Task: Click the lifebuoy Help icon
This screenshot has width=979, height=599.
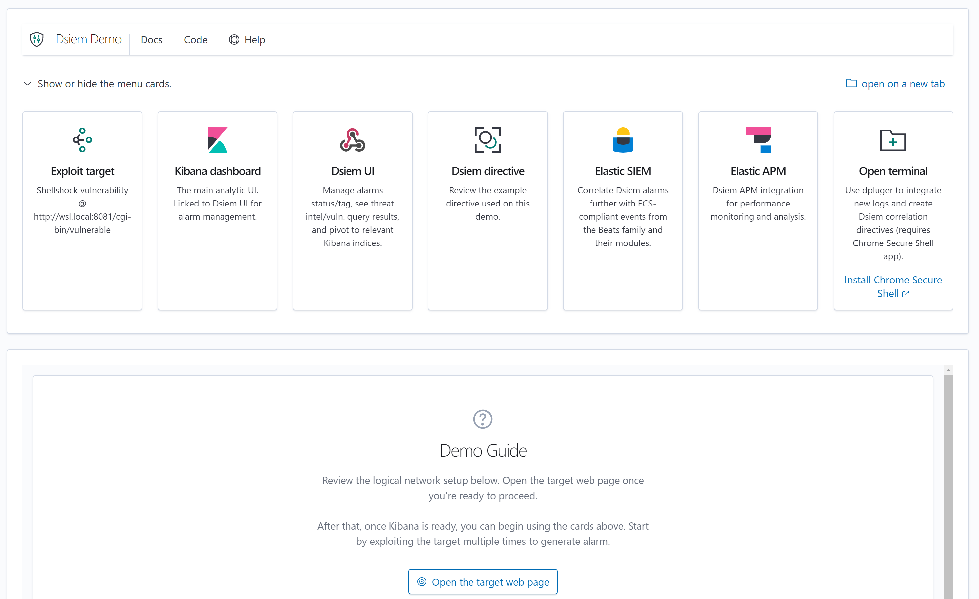Action: coord(234,40)
